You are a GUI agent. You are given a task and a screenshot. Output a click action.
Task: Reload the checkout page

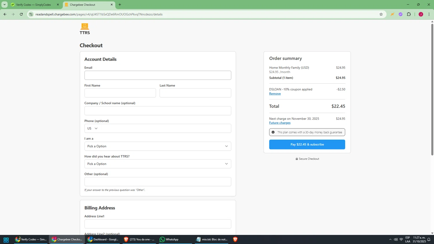pos(21,14)
